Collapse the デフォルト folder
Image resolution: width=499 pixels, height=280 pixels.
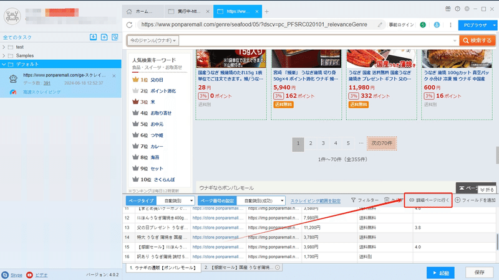click(x=4, y=64)
